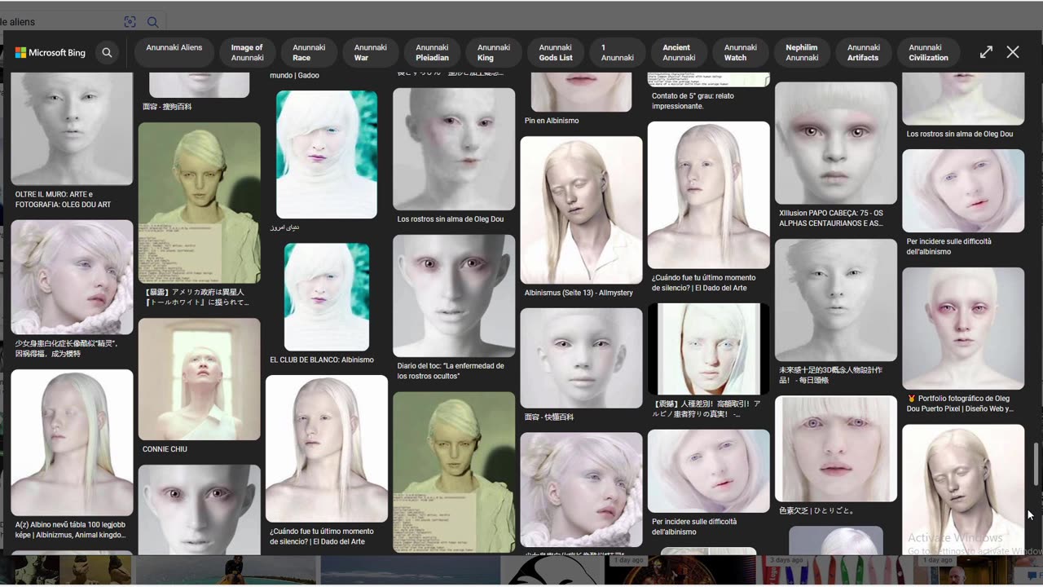Select the Anunnaki War chip
1043x587 pixels.
tap(371, 52)
